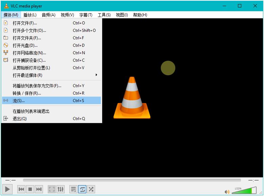Stop playback button

pyautogui.click(x=30, y=189)
